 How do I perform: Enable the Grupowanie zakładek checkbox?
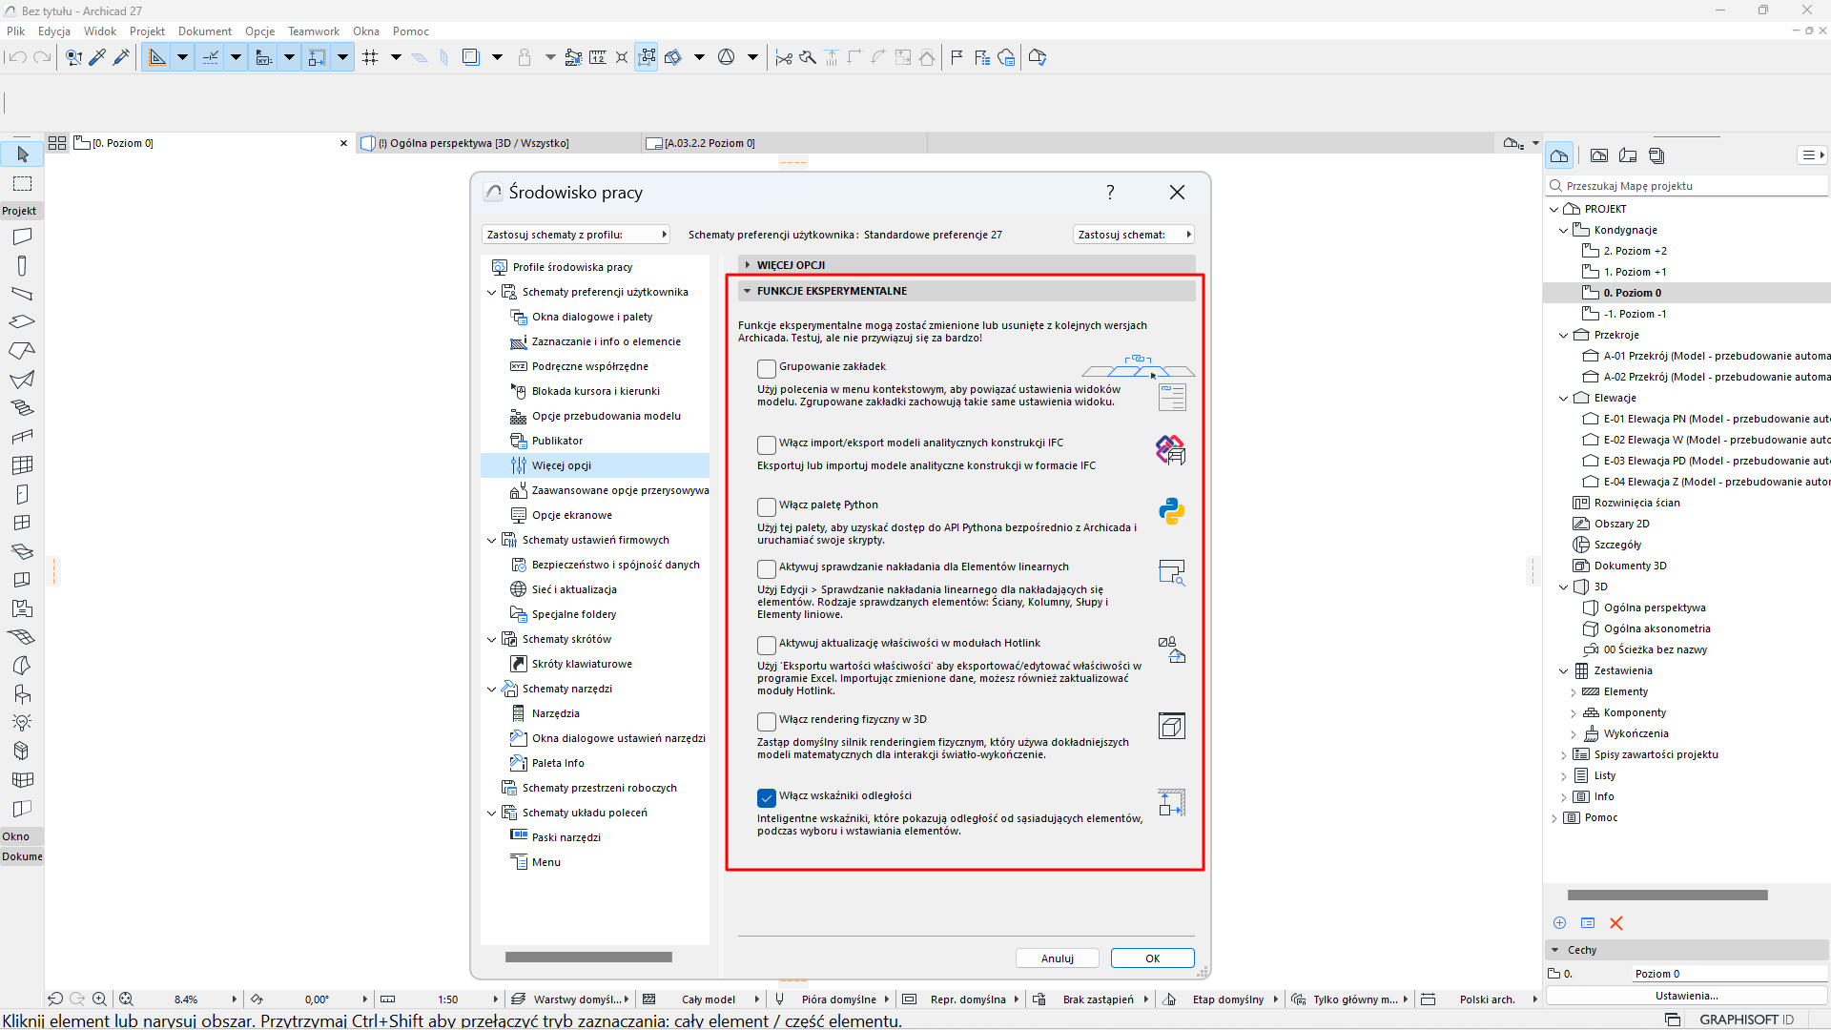[767, 368]
